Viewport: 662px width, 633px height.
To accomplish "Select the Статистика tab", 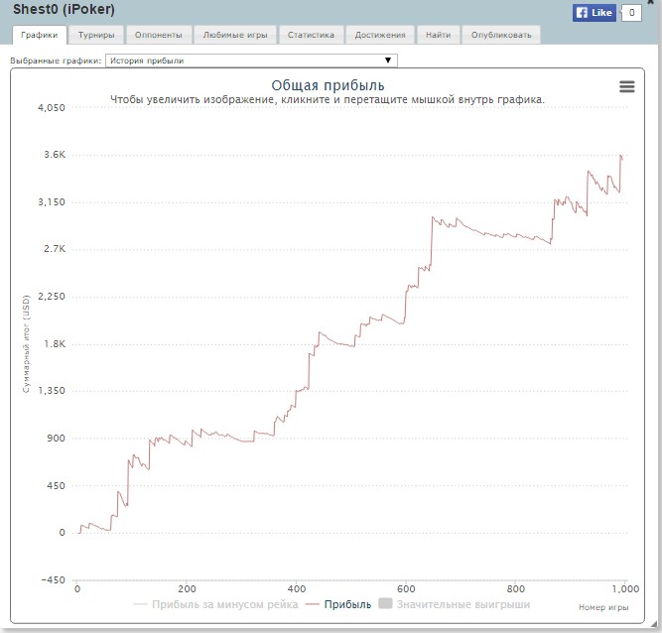I will (311, 35).
